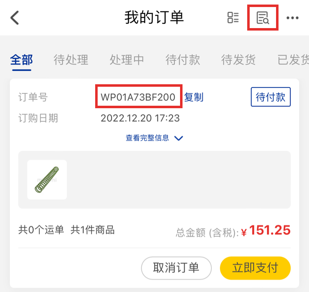Show the 待付款 orders tab
Screen dimensions: 309x292
(183, 59)
